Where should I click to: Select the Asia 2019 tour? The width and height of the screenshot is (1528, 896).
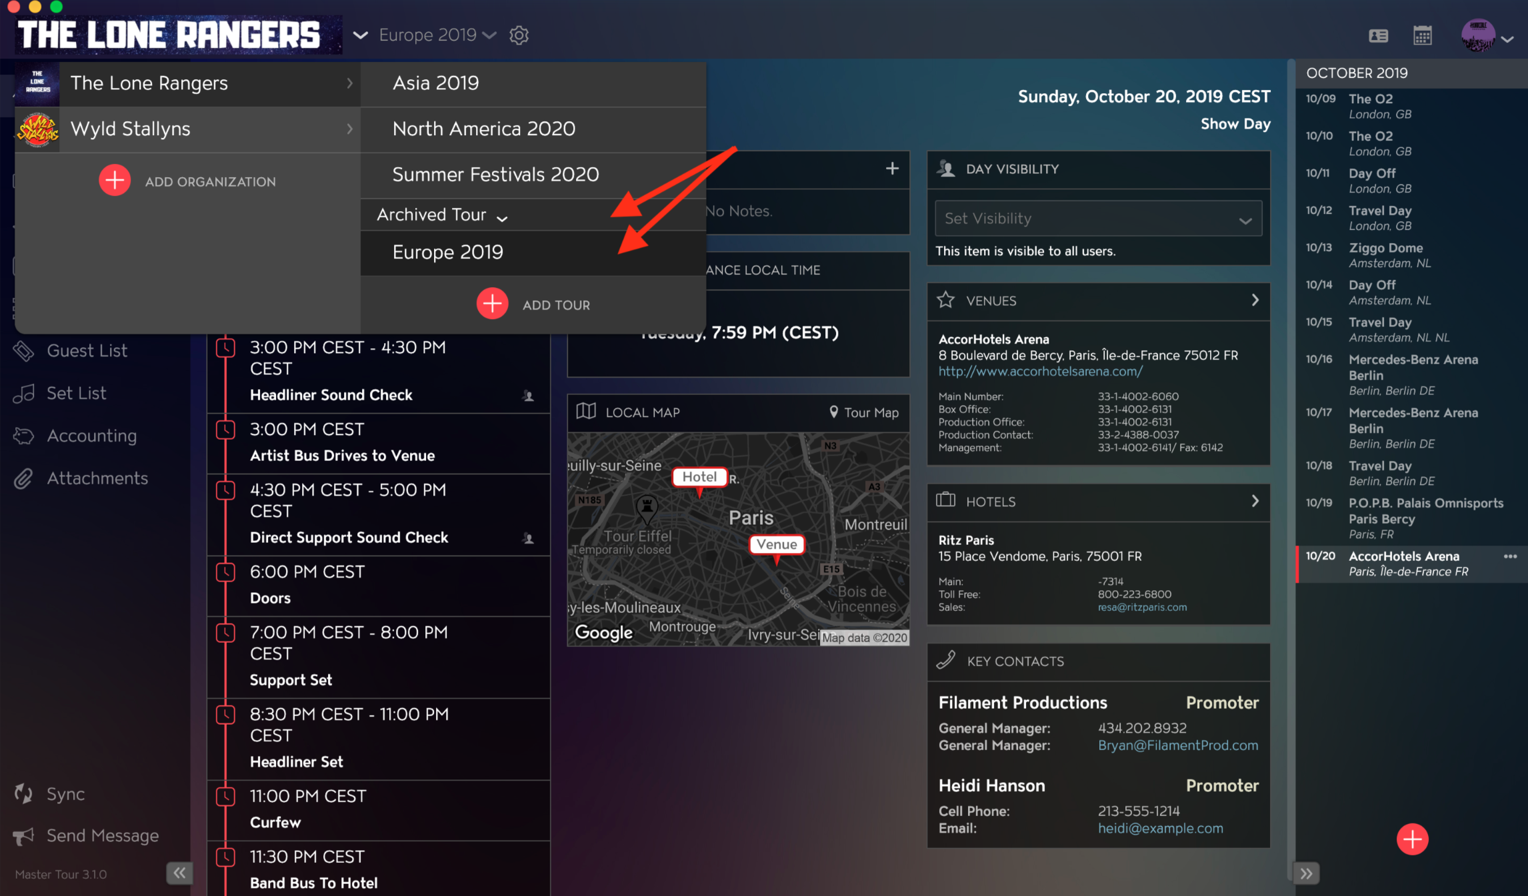tap(533, 83)
